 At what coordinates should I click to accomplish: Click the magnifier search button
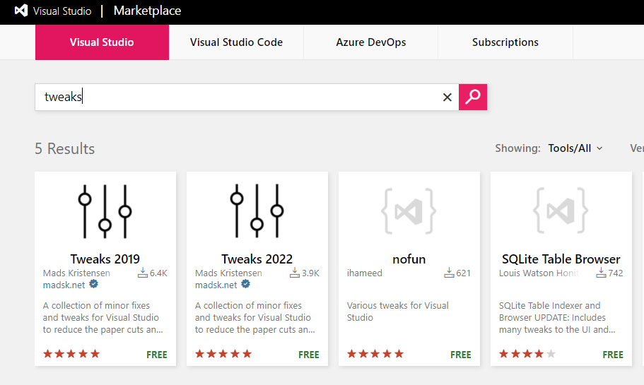pyautogui.click(x=473, y=97)
